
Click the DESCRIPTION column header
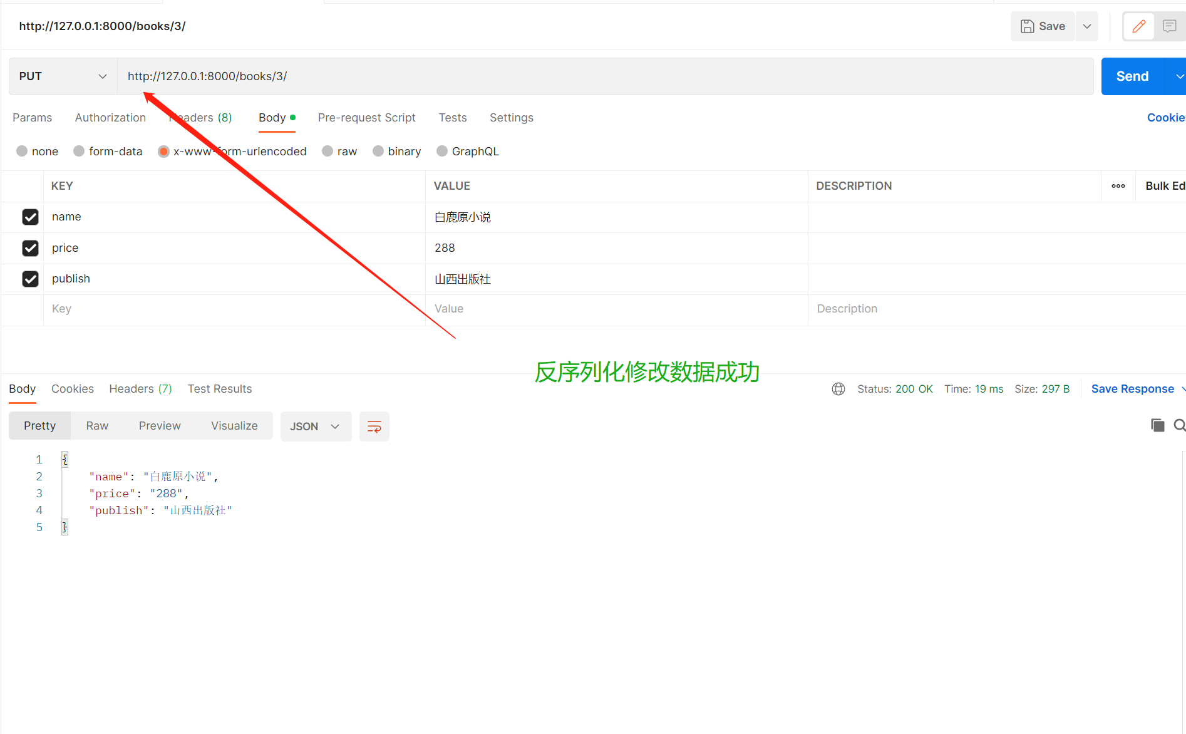(854, 186)
